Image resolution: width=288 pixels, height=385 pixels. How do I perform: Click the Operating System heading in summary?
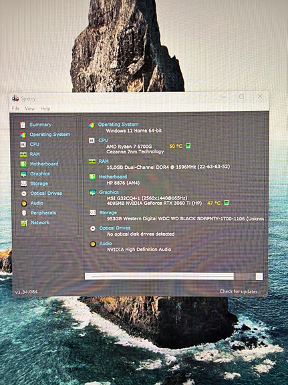(118, 125)
